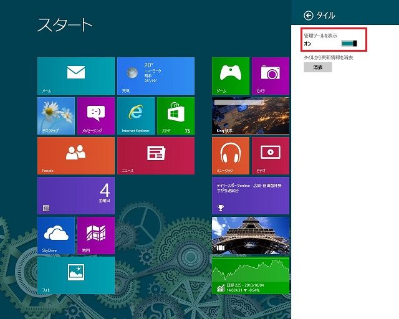This screenshot has height=319, width=399.
Task: Click the タイルから更新情報を消去 text
Action: tap(329, 57)
